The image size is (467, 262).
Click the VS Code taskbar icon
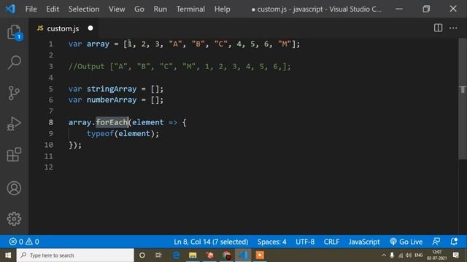click(x=243, y=255)
